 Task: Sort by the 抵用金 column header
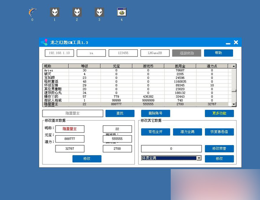[x=180, y=66]
